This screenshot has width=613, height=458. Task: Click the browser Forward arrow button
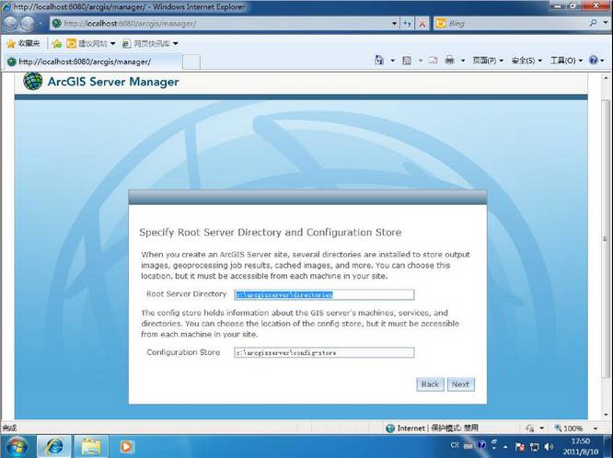coord(28,23)
